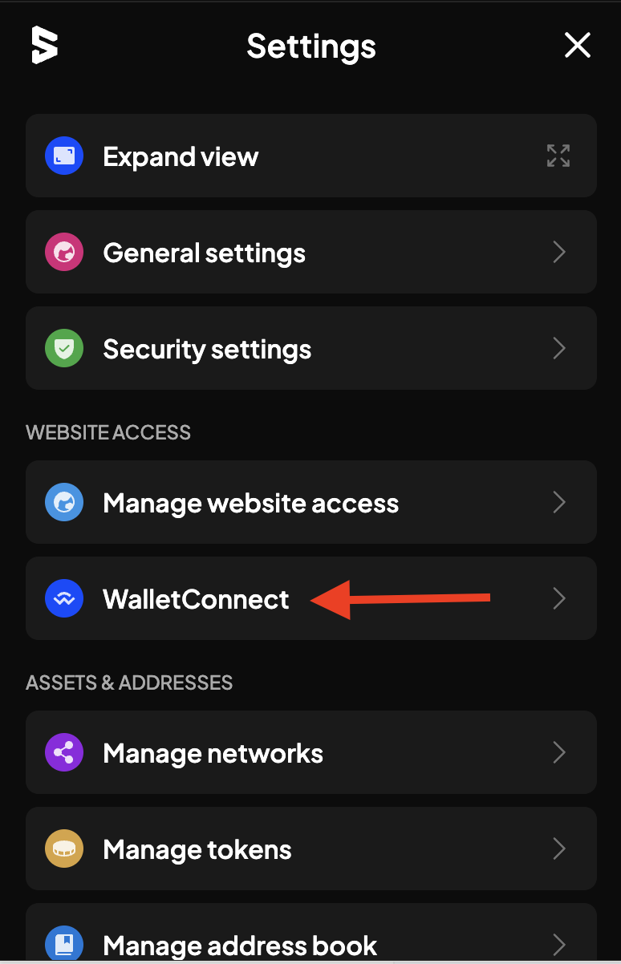Select the Manage tokens menu entry
621x964 pixels.
tap(311, 849)
